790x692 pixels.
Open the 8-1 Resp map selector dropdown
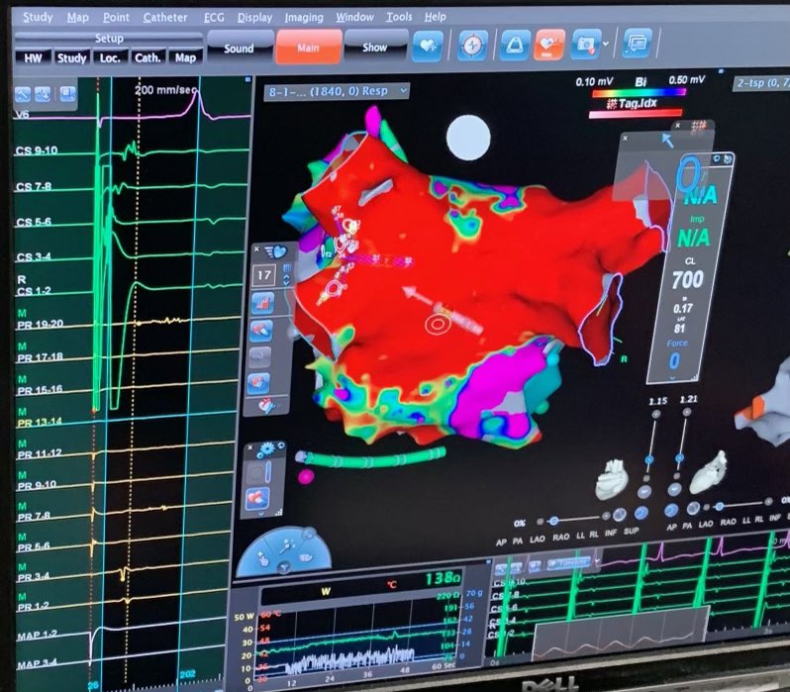[337, 91]
